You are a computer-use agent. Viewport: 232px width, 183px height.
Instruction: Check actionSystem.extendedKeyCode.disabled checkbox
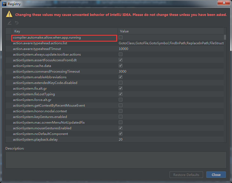point(121,83)
